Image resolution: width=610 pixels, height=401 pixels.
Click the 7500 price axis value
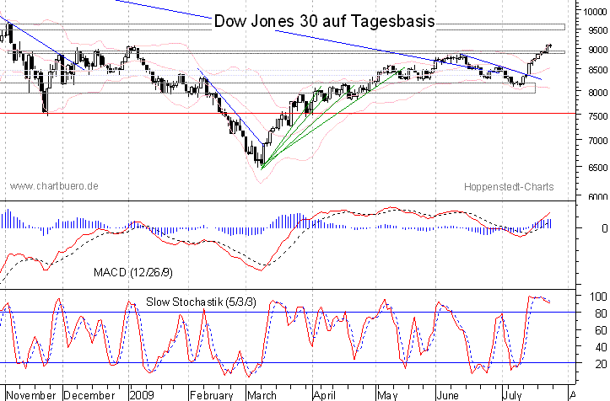597,115
